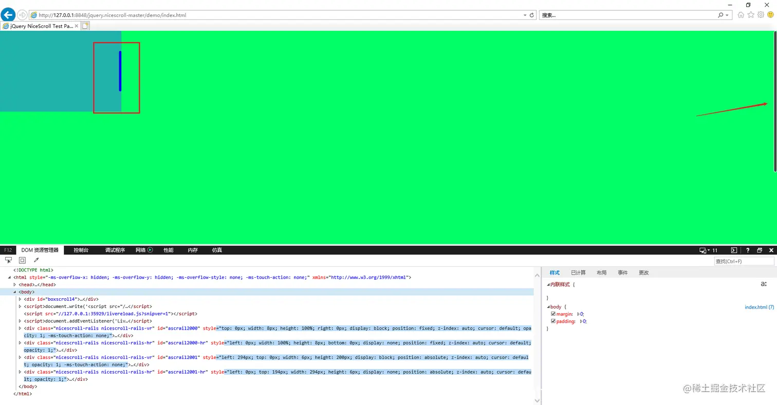This screenshot has height=405, width=777.
Task: Switch to the 已计算 pane tab
Action: (578, 273)
